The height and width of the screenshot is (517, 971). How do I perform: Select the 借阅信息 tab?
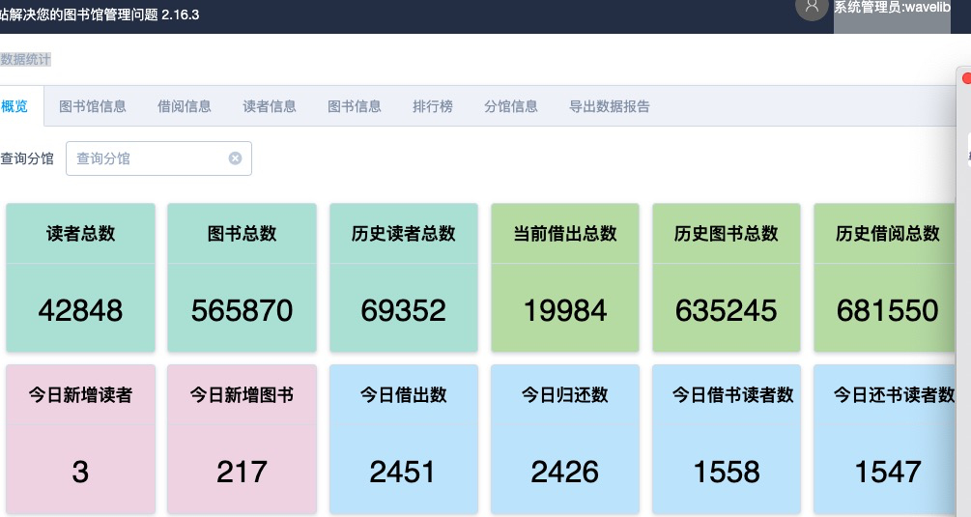click(x=185, y=106)
